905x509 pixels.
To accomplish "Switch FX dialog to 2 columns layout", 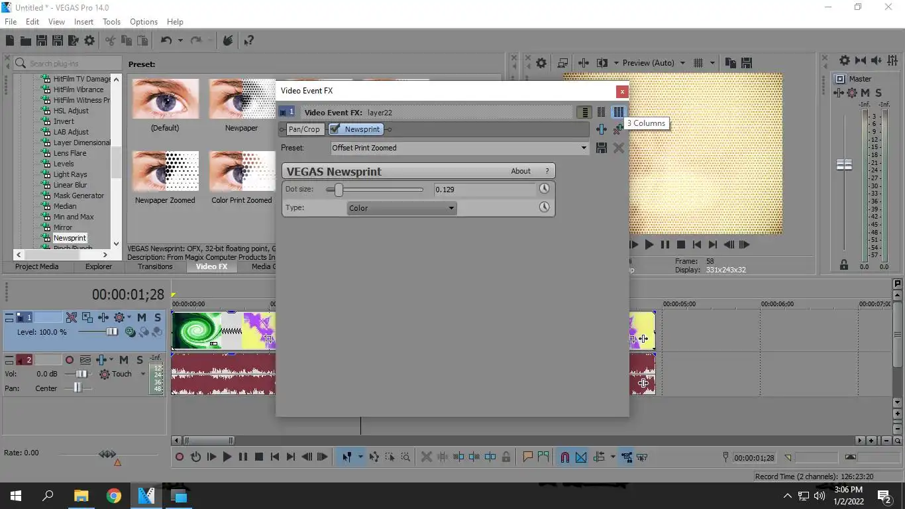I will (x=601, y=112).
